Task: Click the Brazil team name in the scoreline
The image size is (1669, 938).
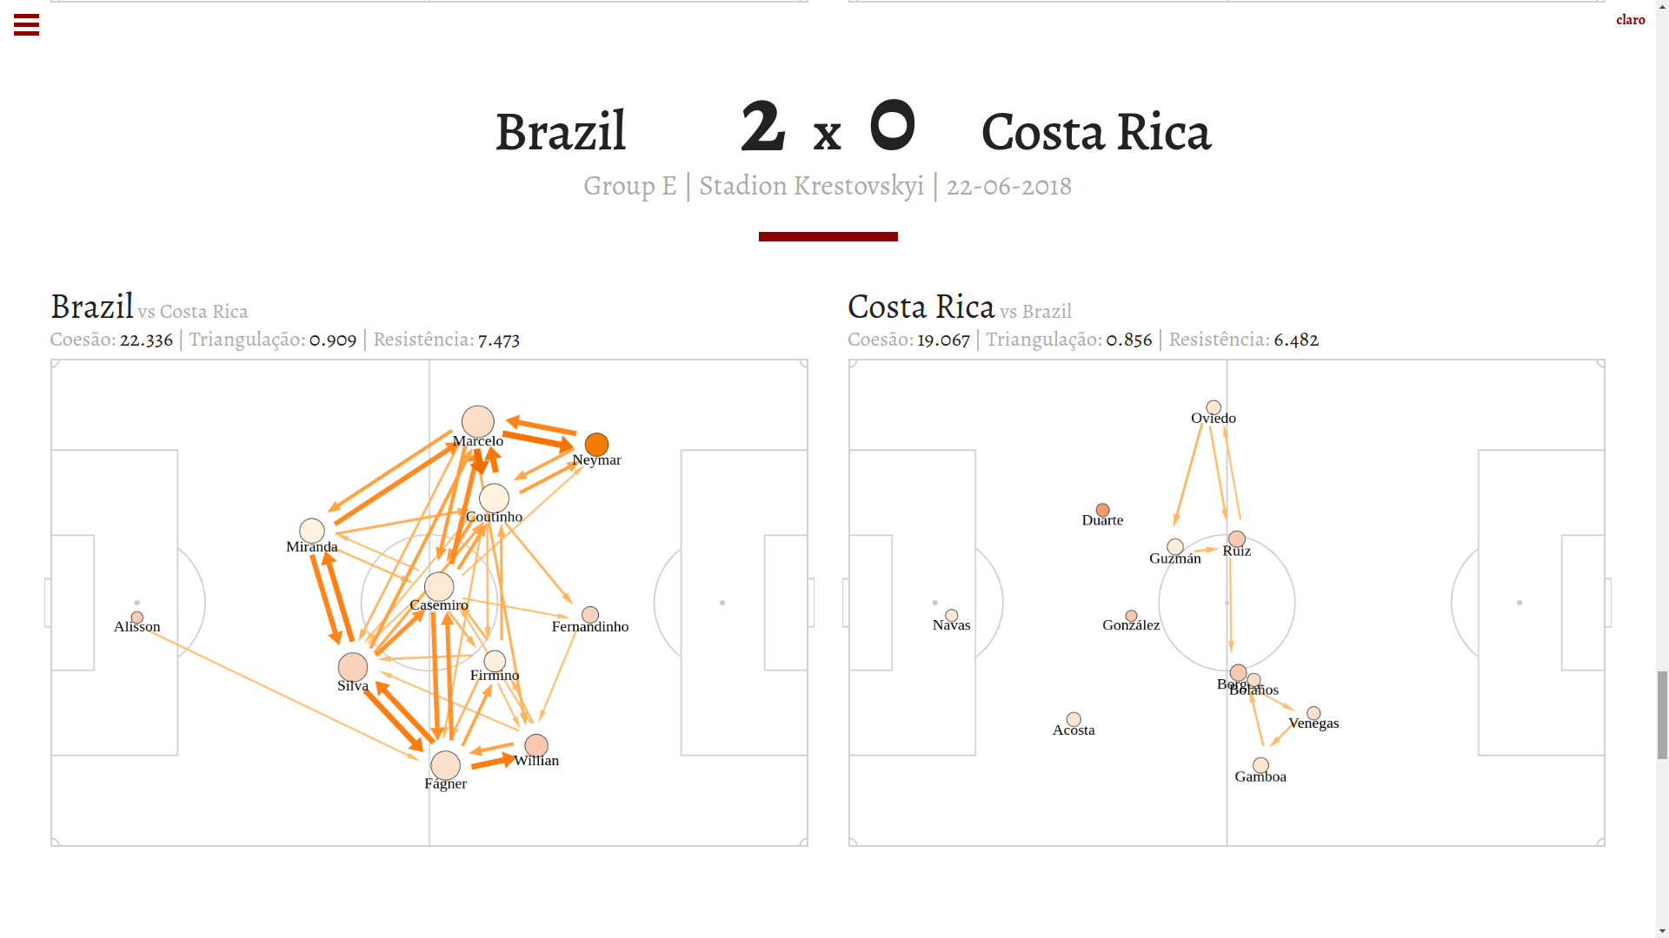Action: [x=560, y=132]
